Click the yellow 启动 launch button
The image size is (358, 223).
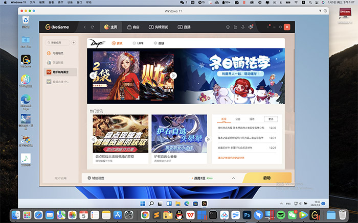coord(266,178)
